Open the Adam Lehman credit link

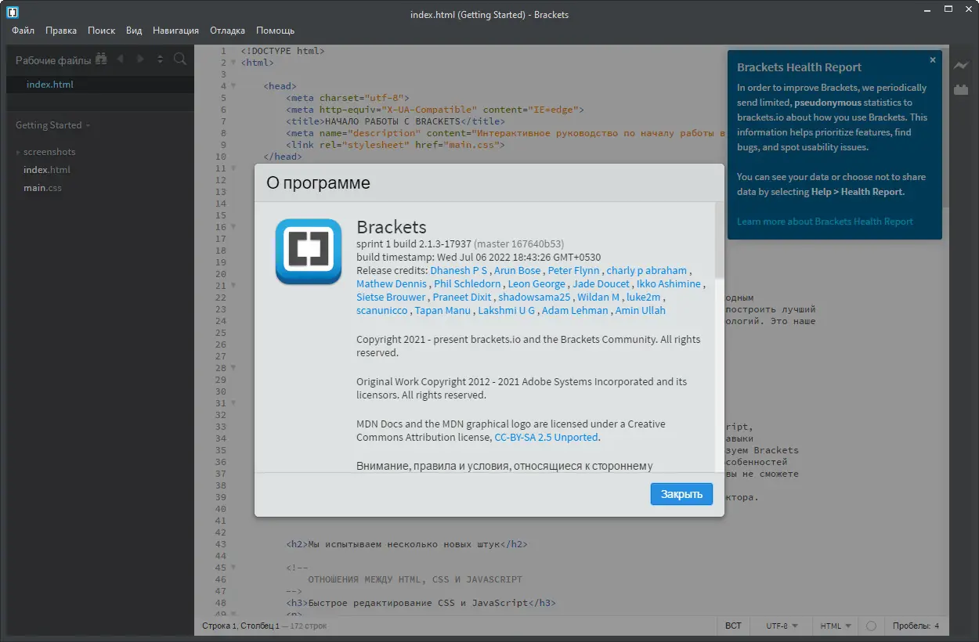575,310
